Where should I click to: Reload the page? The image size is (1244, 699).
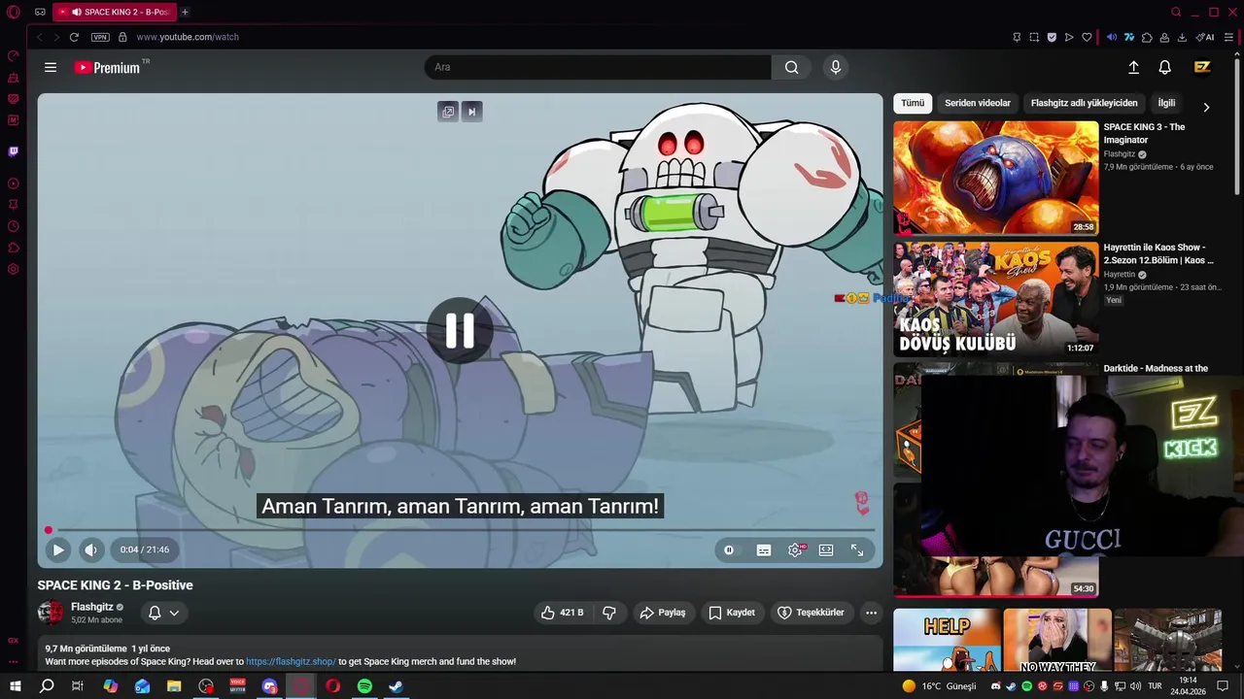pyautogui.click(x=74, y=37)
